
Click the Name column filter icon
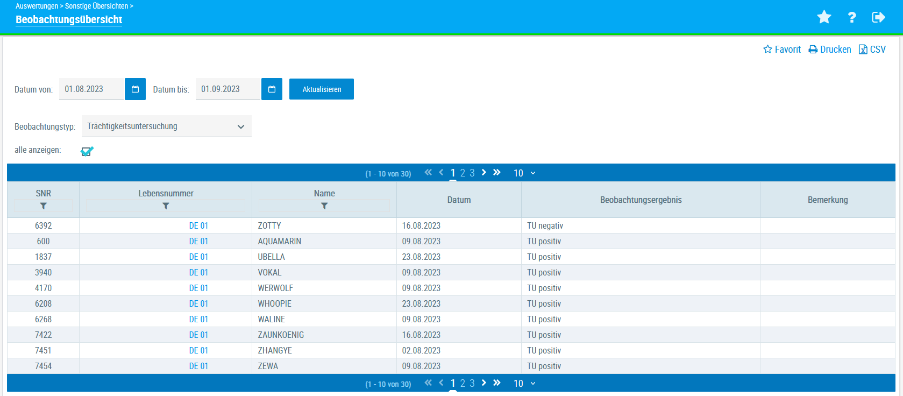pyautogui.click(x=324, y=206)
